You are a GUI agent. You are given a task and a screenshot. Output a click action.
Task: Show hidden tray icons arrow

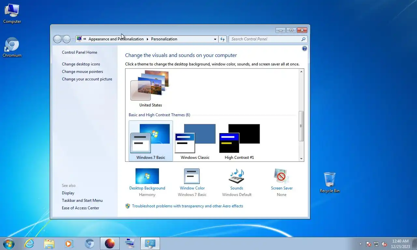pos(360,244)
